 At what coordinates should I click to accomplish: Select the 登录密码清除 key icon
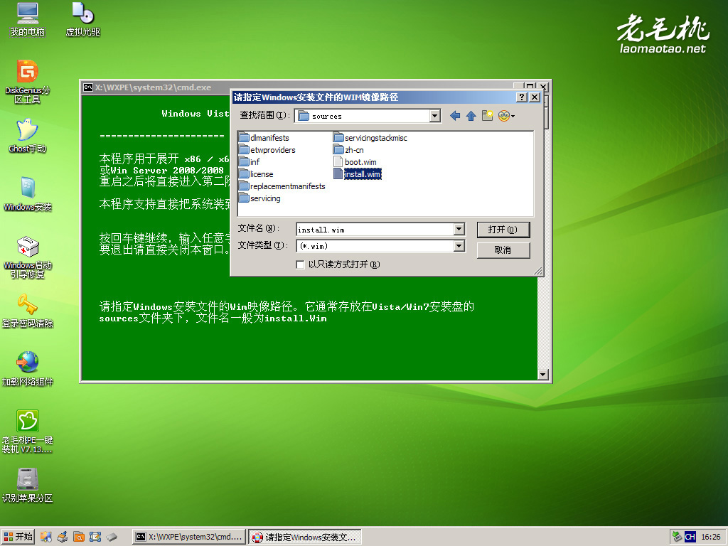28,311
